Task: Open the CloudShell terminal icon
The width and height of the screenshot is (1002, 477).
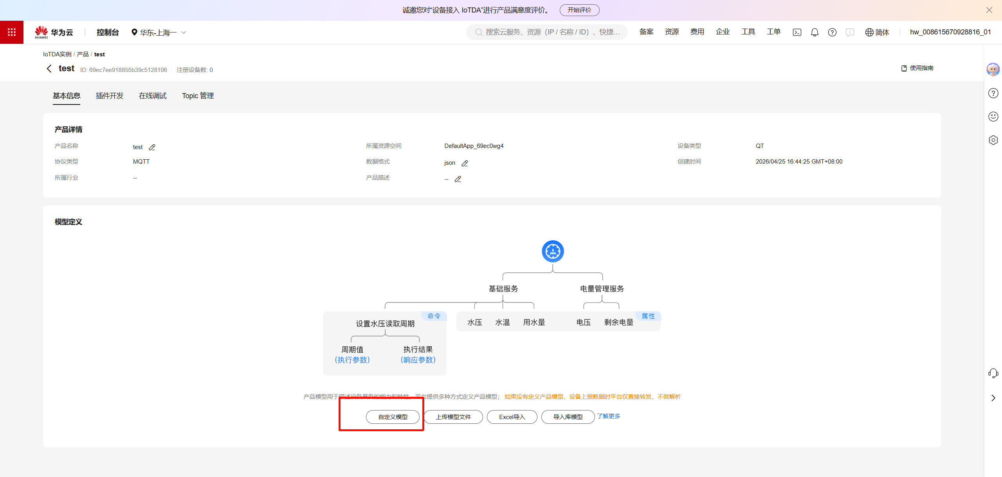Action: 797,32
